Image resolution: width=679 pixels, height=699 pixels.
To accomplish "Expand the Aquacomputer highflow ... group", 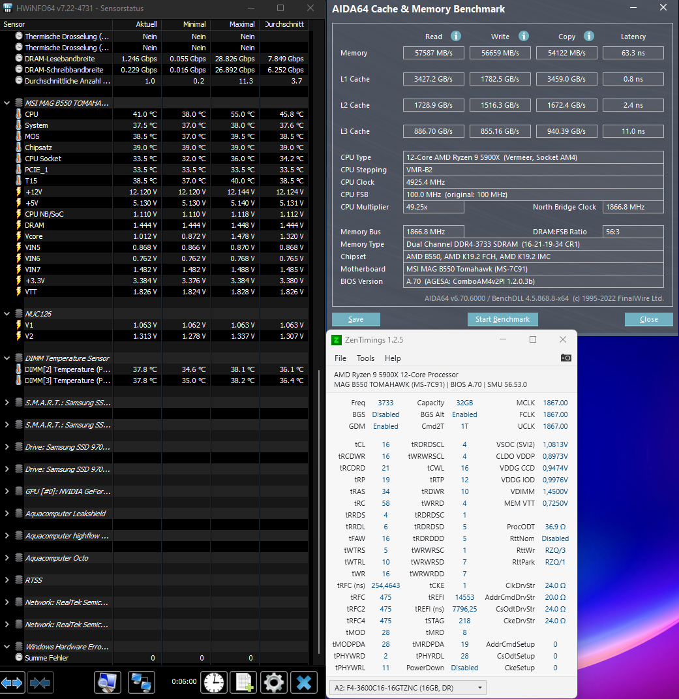I will 7,536.
